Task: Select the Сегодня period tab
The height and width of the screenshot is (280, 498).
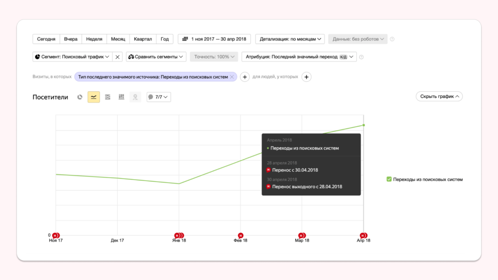Action: (47, 39)
